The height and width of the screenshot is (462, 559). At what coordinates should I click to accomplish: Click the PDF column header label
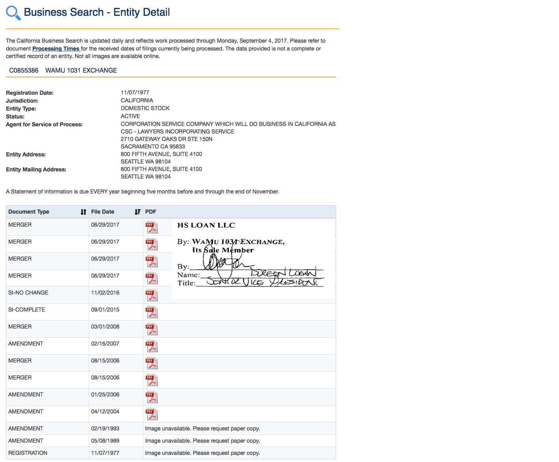(x=151, y=212)
